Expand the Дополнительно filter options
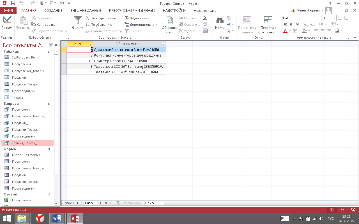 141,25
